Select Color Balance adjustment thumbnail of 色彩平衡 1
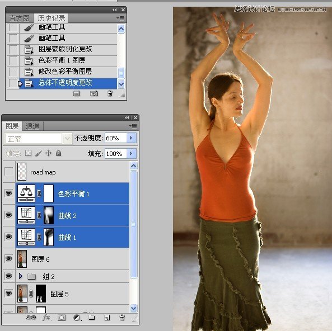This screenshot has height=331, width=332. tap(26, 193)
